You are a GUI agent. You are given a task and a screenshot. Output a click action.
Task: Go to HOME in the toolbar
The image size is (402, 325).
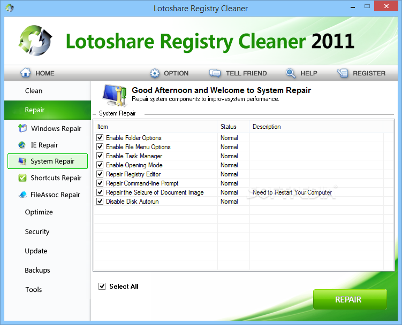[x=37, y=73]
